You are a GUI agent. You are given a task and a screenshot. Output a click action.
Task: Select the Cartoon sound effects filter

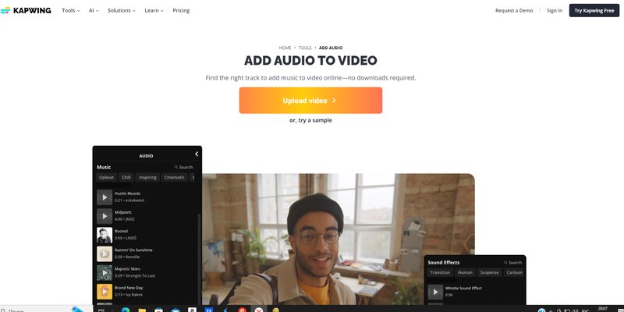(x=514, y=272)
